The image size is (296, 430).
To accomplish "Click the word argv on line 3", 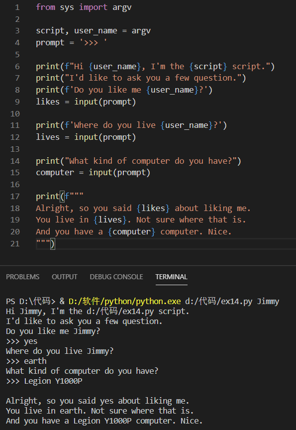I will 141,31.
